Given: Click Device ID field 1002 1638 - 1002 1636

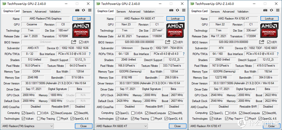Looking at the screenshot, I should [x=75, y=48].
